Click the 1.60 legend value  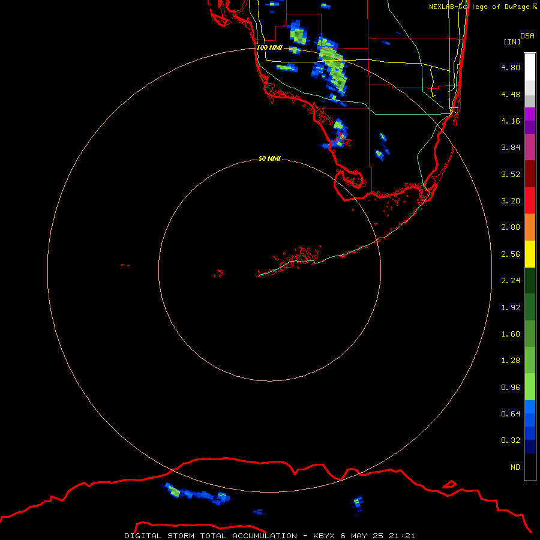pos(511,334)
